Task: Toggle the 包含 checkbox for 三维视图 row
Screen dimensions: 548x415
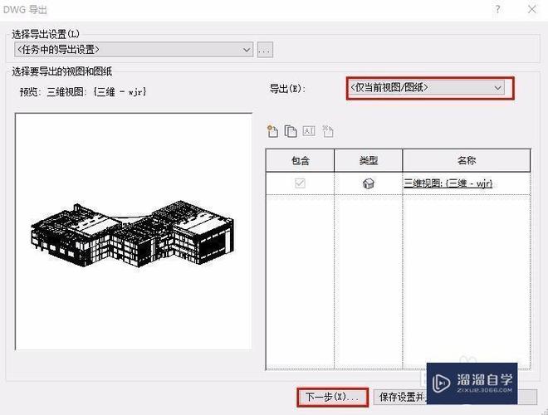Action: tap(300, 183)
